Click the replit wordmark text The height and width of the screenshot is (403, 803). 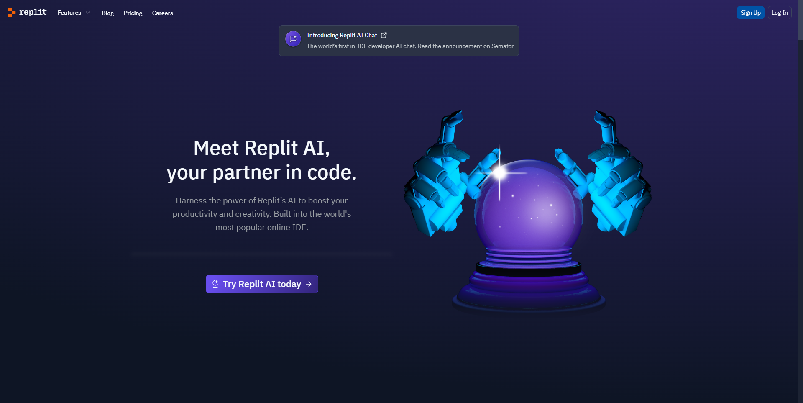pyautogui.click(x=33, y=12)
